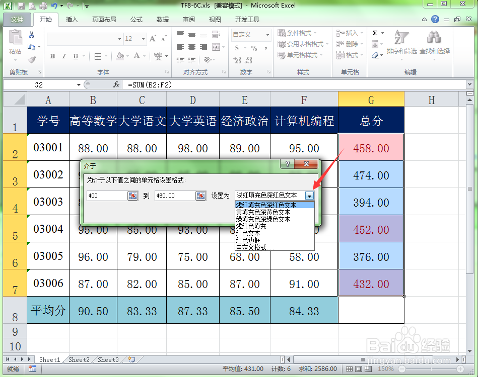The height and width of the screenshot is (377, 478).
Task: Open 套用表格格式 dropdown
Action: click(x=303, y=44)
